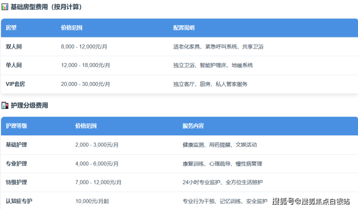Click price 7,000 - 12,000元/月
358x209 pixels.
coord(98,182)
